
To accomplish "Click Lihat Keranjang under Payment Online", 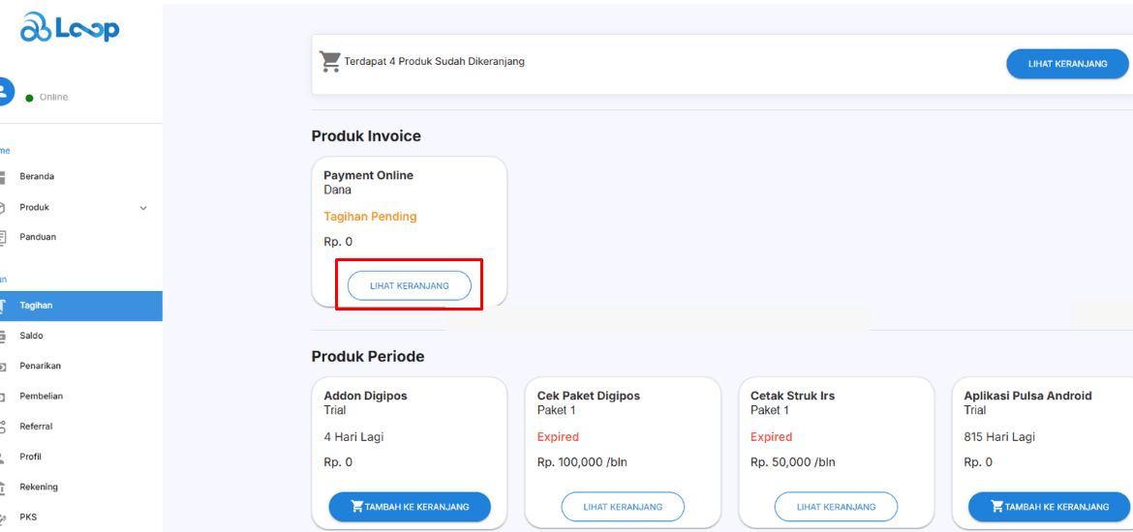I will [x=409, y=286].
